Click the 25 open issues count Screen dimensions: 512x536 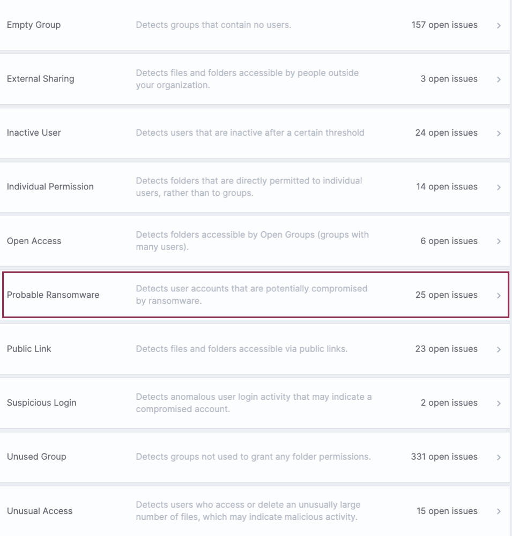click(447, 295)
